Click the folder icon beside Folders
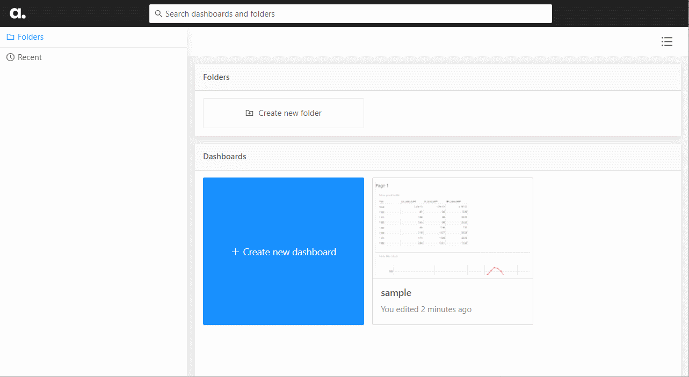Screen dimensions: 689x377 pos(10,37)
